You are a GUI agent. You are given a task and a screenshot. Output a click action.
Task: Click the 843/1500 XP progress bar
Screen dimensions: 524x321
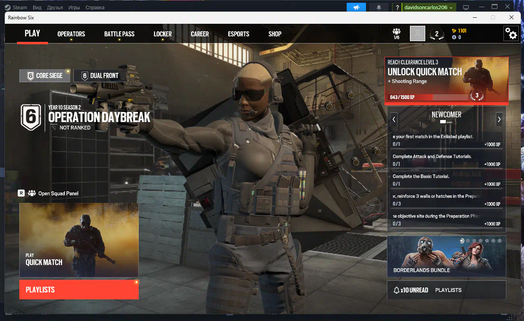[427, 97]
